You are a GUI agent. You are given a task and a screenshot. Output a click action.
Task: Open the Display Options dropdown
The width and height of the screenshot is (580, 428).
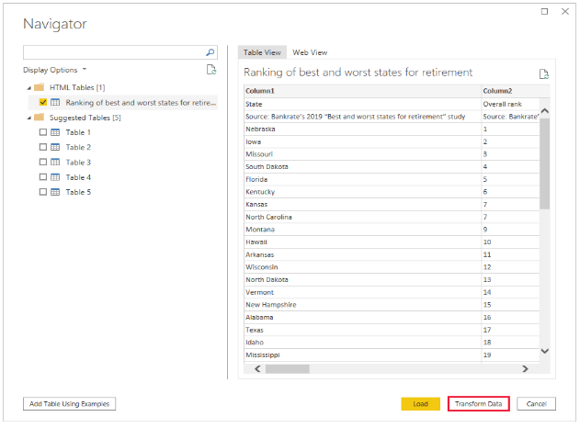pyautogui.click(x=55, y=70)
